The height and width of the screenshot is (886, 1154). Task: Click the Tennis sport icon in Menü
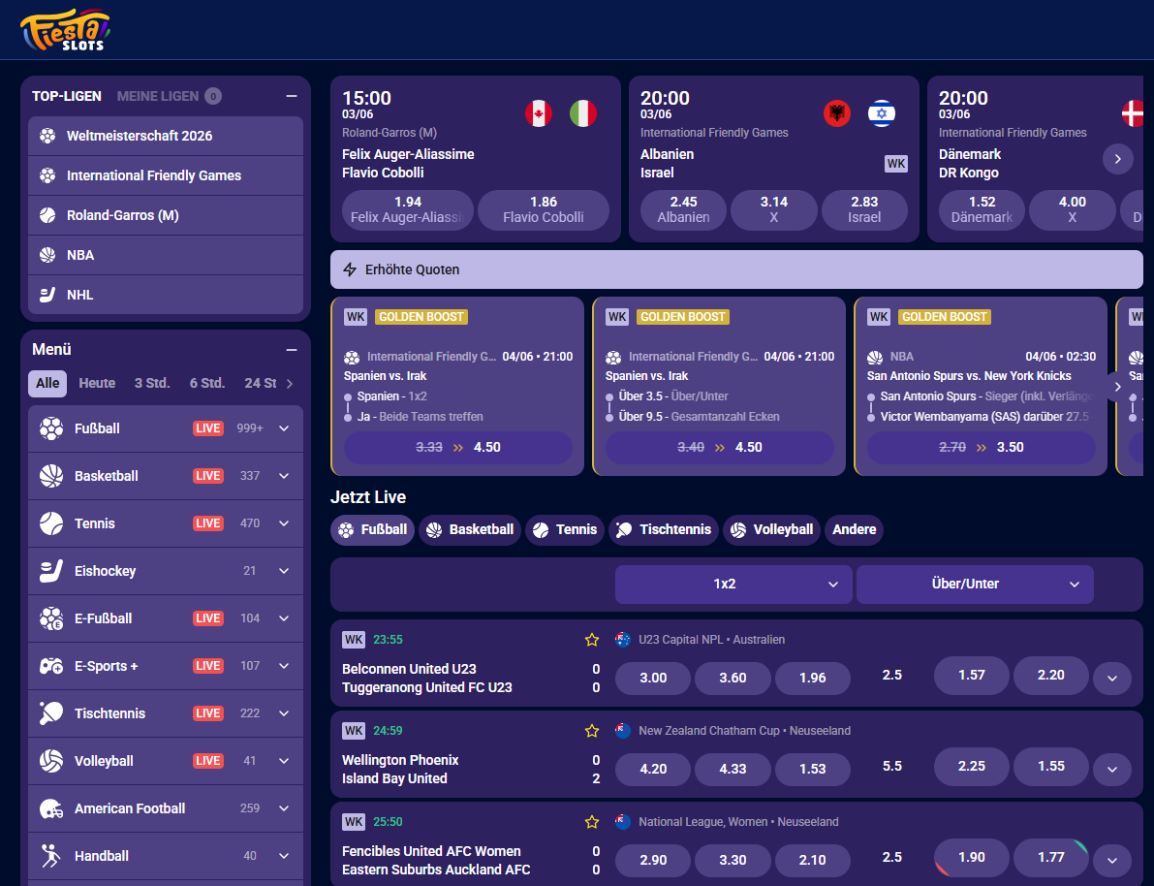pos(50,523)
